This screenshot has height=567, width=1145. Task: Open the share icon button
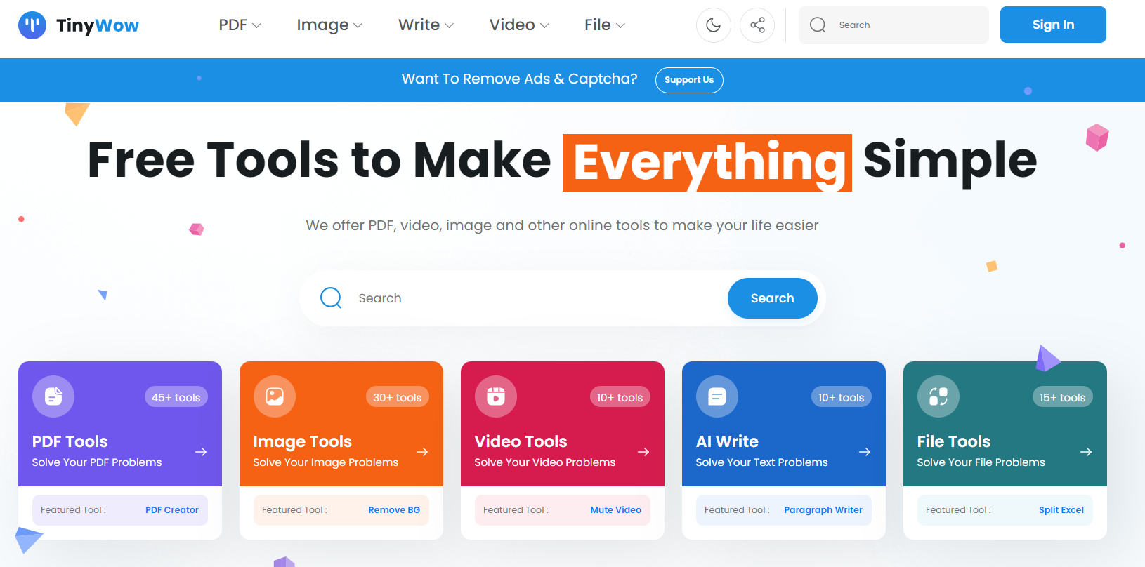point(757,25)
